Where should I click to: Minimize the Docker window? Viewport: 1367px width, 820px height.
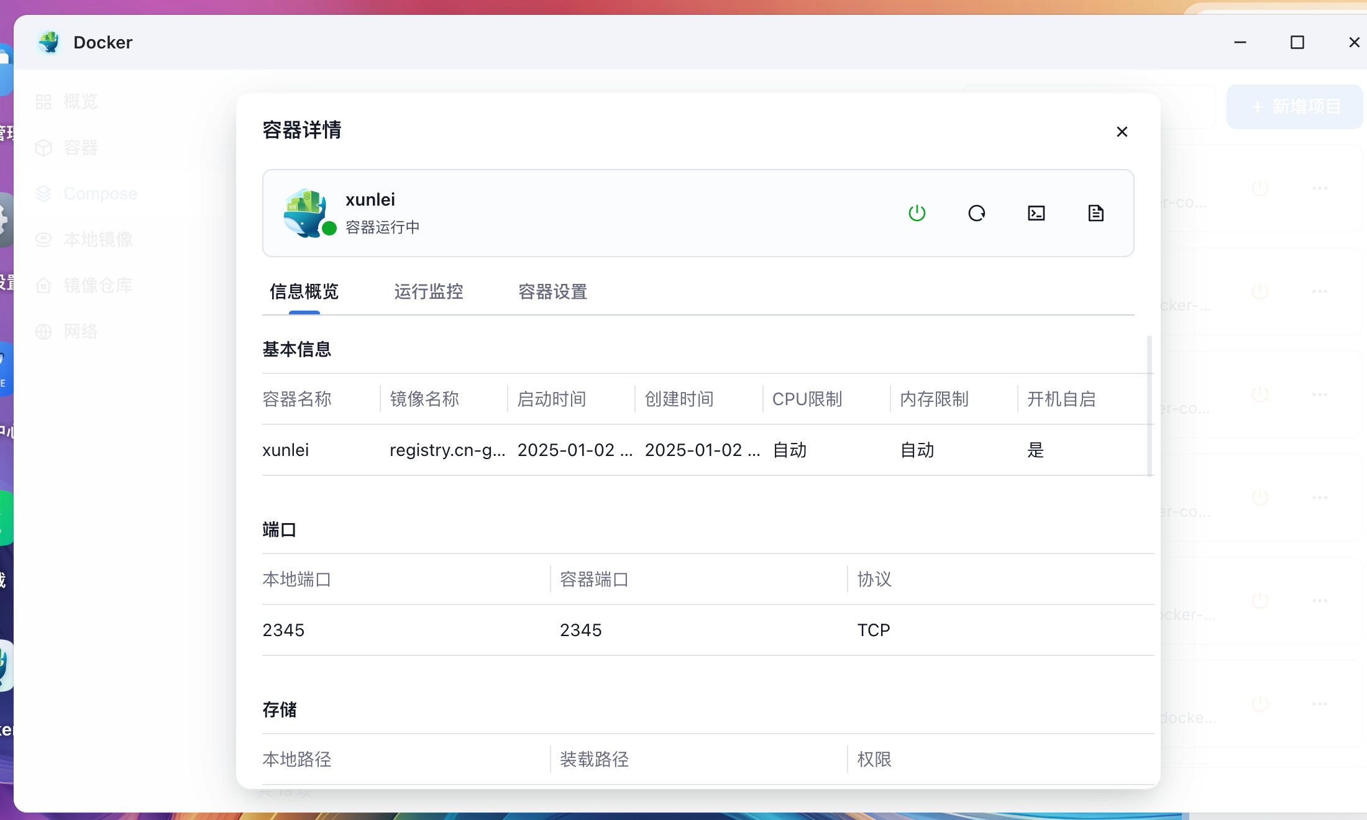(1240, 42)
